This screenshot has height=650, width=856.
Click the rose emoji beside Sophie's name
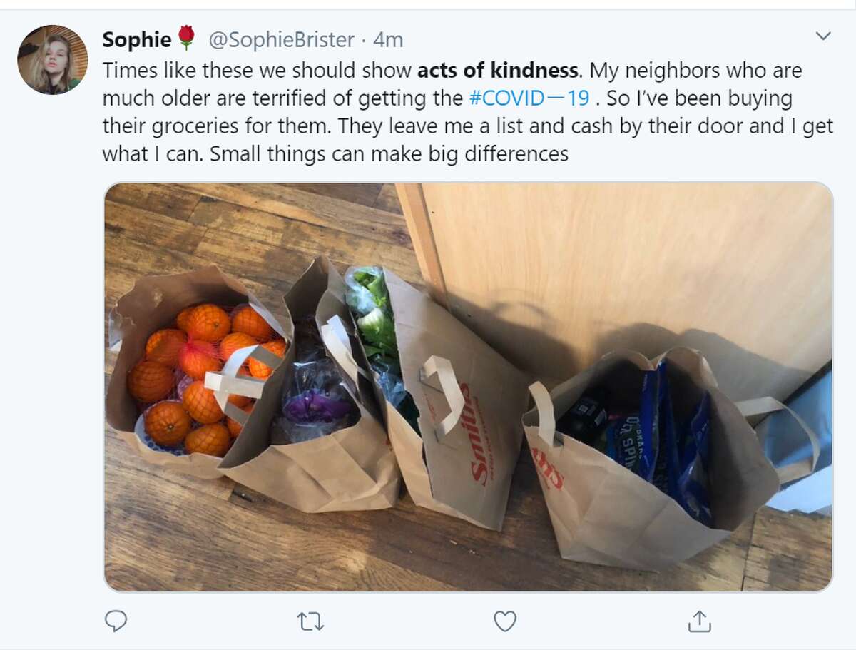(187, 39)
